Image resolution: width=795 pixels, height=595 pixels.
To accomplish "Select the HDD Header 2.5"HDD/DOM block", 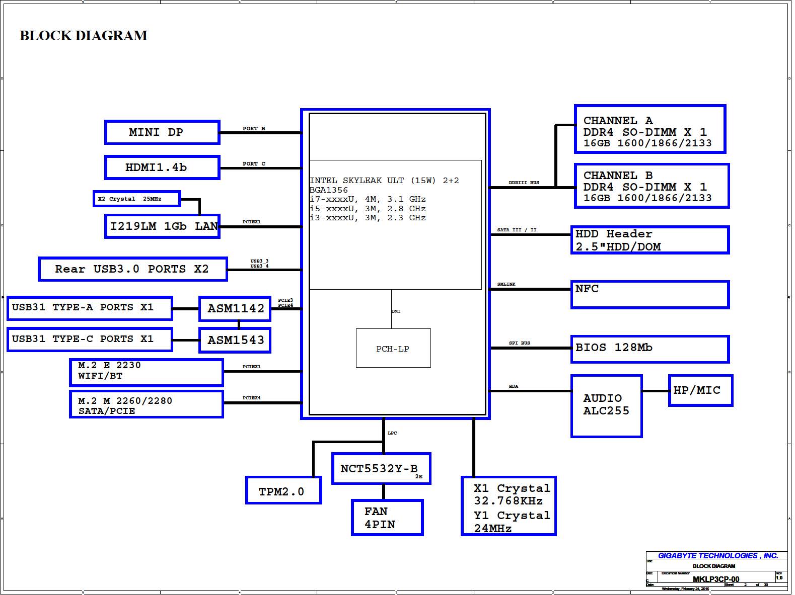I will 650,240.
